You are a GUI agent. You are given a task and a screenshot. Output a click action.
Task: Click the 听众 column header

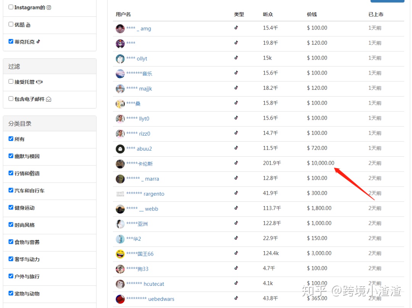[x=268, y=15]
